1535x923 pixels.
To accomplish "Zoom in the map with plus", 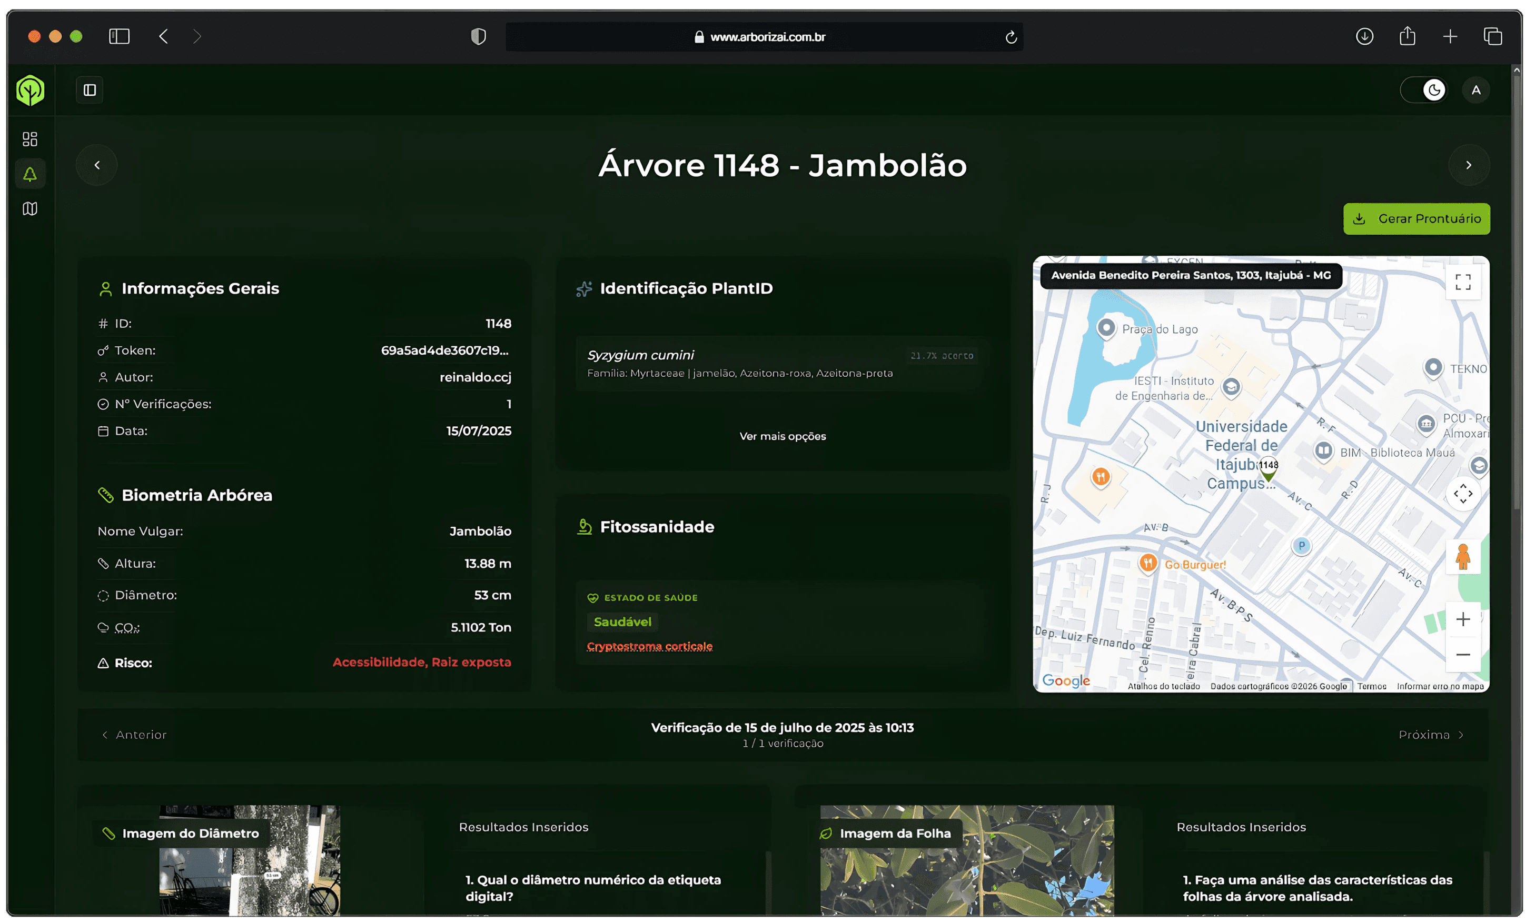I will tap(1463, 619).
